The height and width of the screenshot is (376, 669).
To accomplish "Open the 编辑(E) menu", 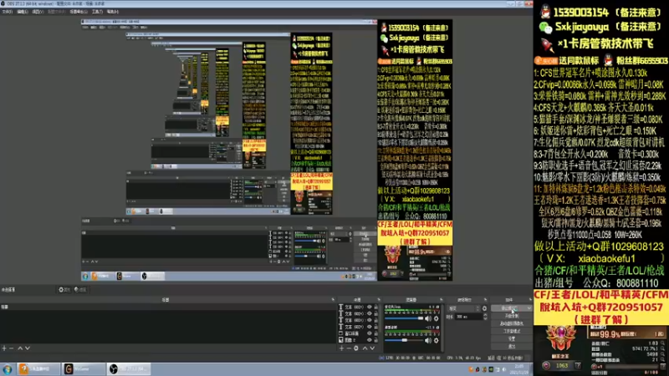I will [x=23, y=12].
